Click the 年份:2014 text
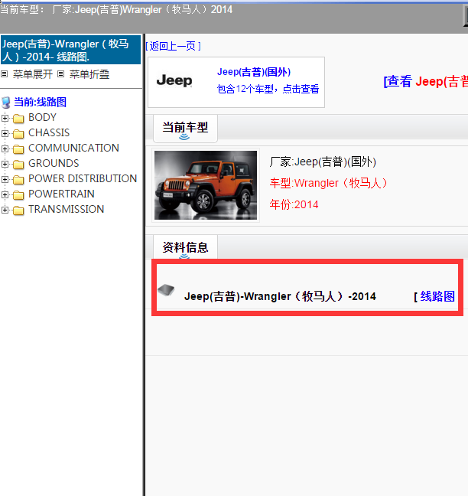 click(x=294, y=204)
